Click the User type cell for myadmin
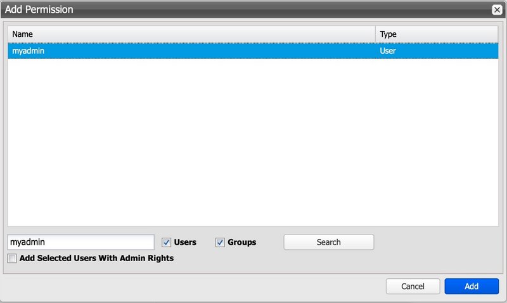Screen dimensions: 507x303 388,51
